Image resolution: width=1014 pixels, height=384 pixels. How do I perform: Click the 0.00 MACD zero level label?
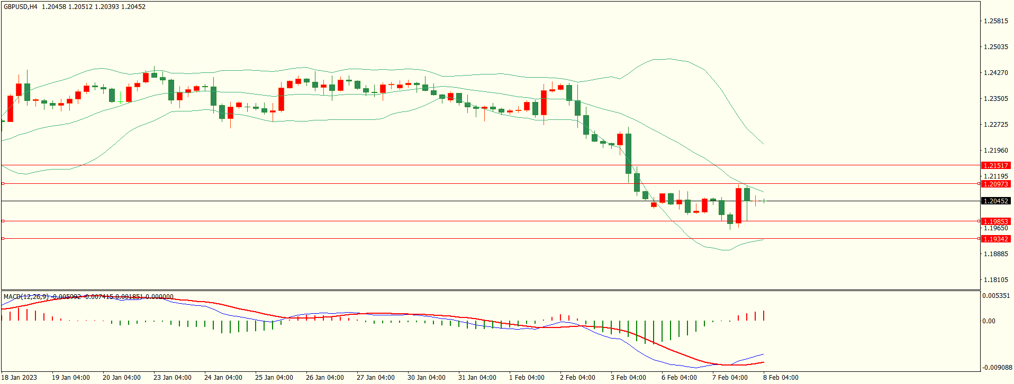989,321
